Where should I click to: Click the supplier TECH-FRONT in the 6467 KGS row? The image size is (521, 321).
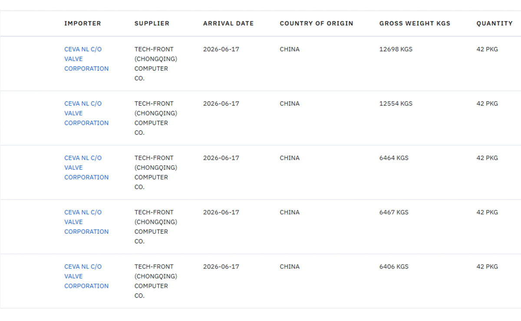(x=156, y=226)
